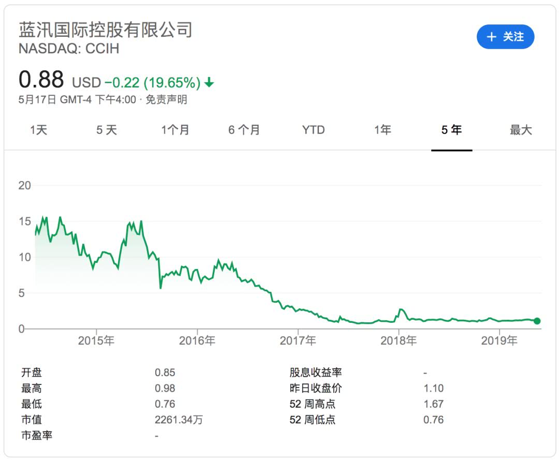Screen dimensions: 559x461
Task: Click the 2019年 axis label
Action: pos(499,340)
